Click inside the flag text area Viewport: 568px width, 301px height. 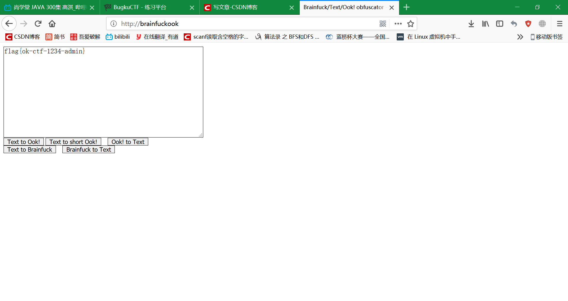pos(103,91)
